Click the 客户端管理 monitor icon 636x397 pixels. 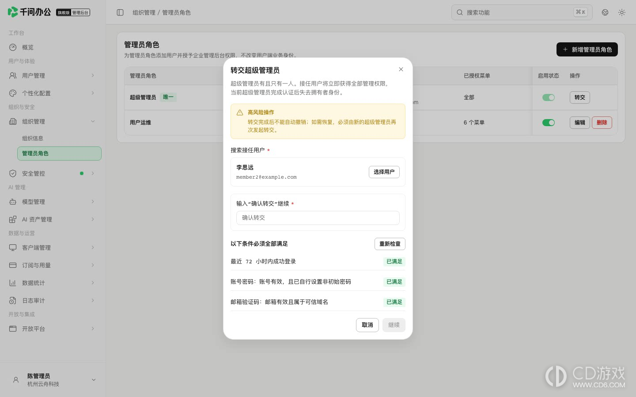pyautogui.click(x=13, y=247)
